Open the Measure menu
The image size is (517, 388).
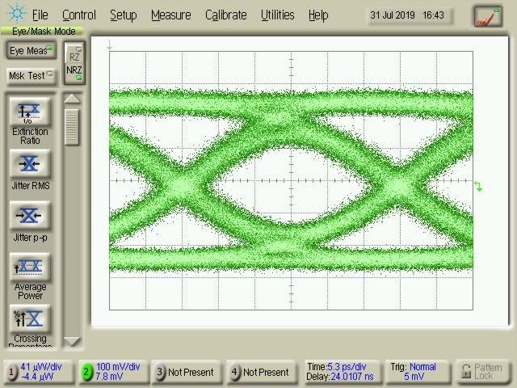[x=170, y=15]
